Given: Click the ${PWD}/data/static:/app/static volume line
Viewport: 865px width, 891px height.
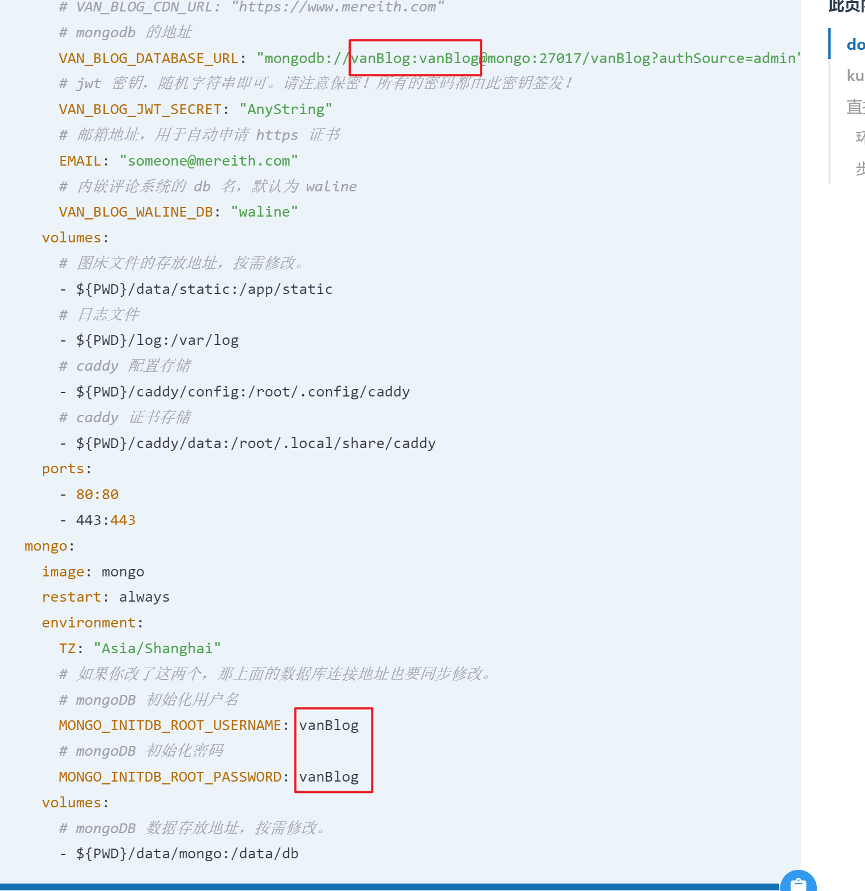Looking at the screenshot, I should [196, 289].
